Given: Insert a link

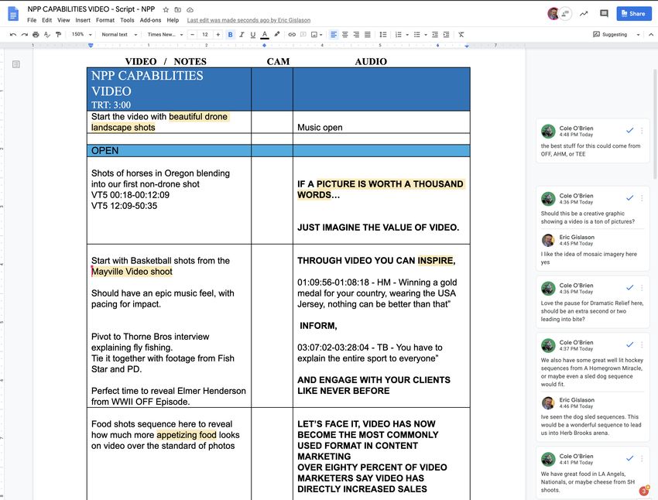Looking at the screenshot, I should [292, 34].
